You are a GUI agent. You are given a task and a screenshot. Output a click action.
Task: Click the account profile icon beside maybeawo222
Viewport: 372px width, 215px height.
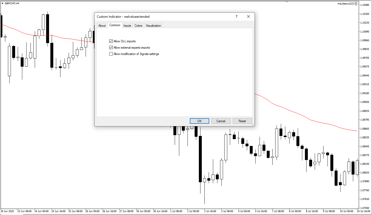point(356,4)
